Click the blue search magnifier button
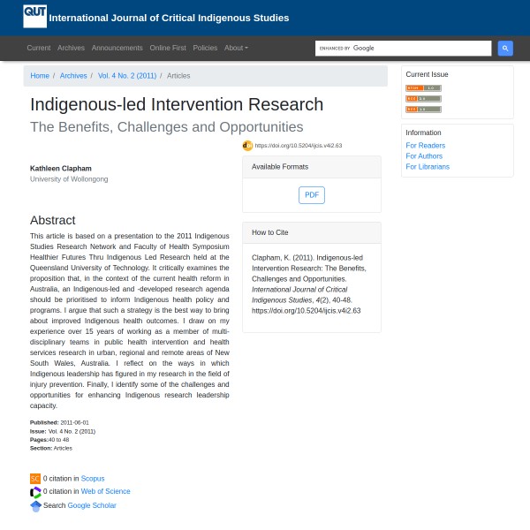 (x=505, y=49)
